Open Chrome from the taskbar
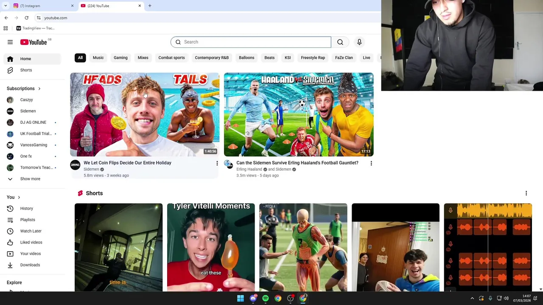 [278, 298]
